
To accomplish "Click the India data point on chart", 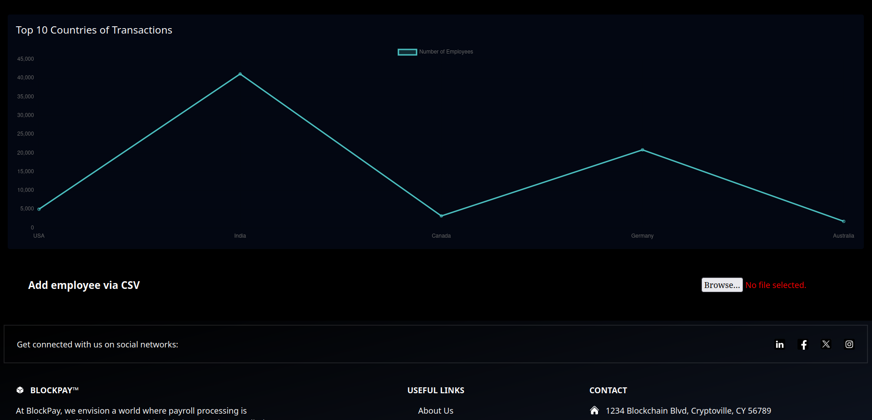I will 240,74.
